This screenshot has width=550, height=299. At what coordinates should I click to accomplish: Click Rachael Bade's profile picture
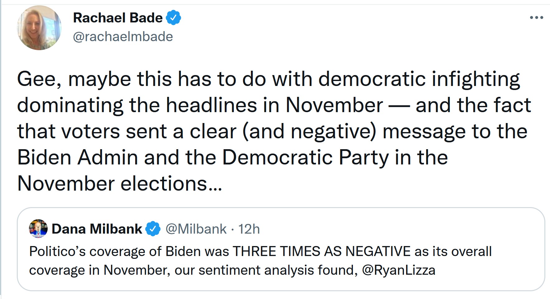tap(39, 27)
